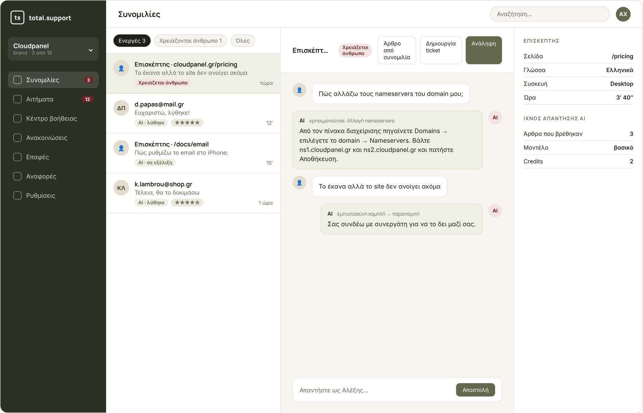Click the Γλώσσα Ελληνικά value
Screen dimensions: 643x413
(x=619, y=70)
